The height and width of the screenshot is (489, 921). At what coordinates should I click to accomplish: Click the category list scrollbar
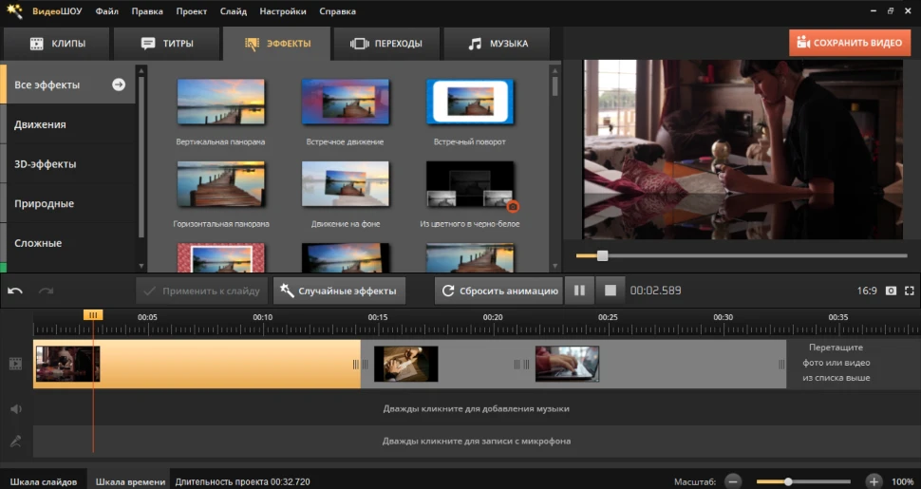tap(141, 158)
